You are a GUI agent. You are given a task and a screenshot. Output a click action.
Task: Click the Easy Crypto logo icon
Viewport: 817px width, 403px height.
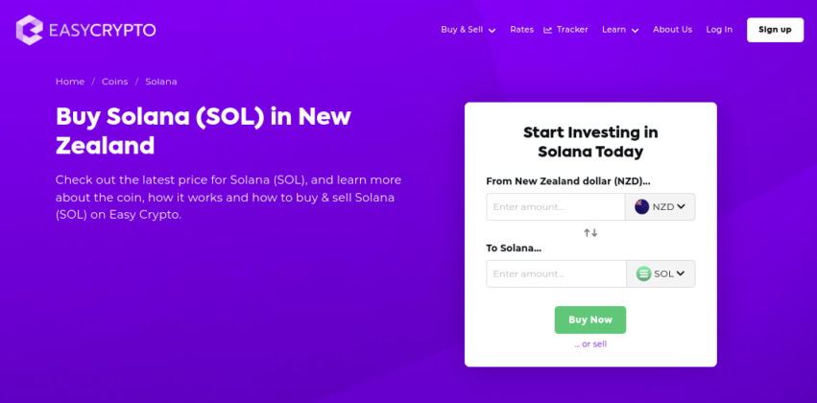[x=30, y=30]
